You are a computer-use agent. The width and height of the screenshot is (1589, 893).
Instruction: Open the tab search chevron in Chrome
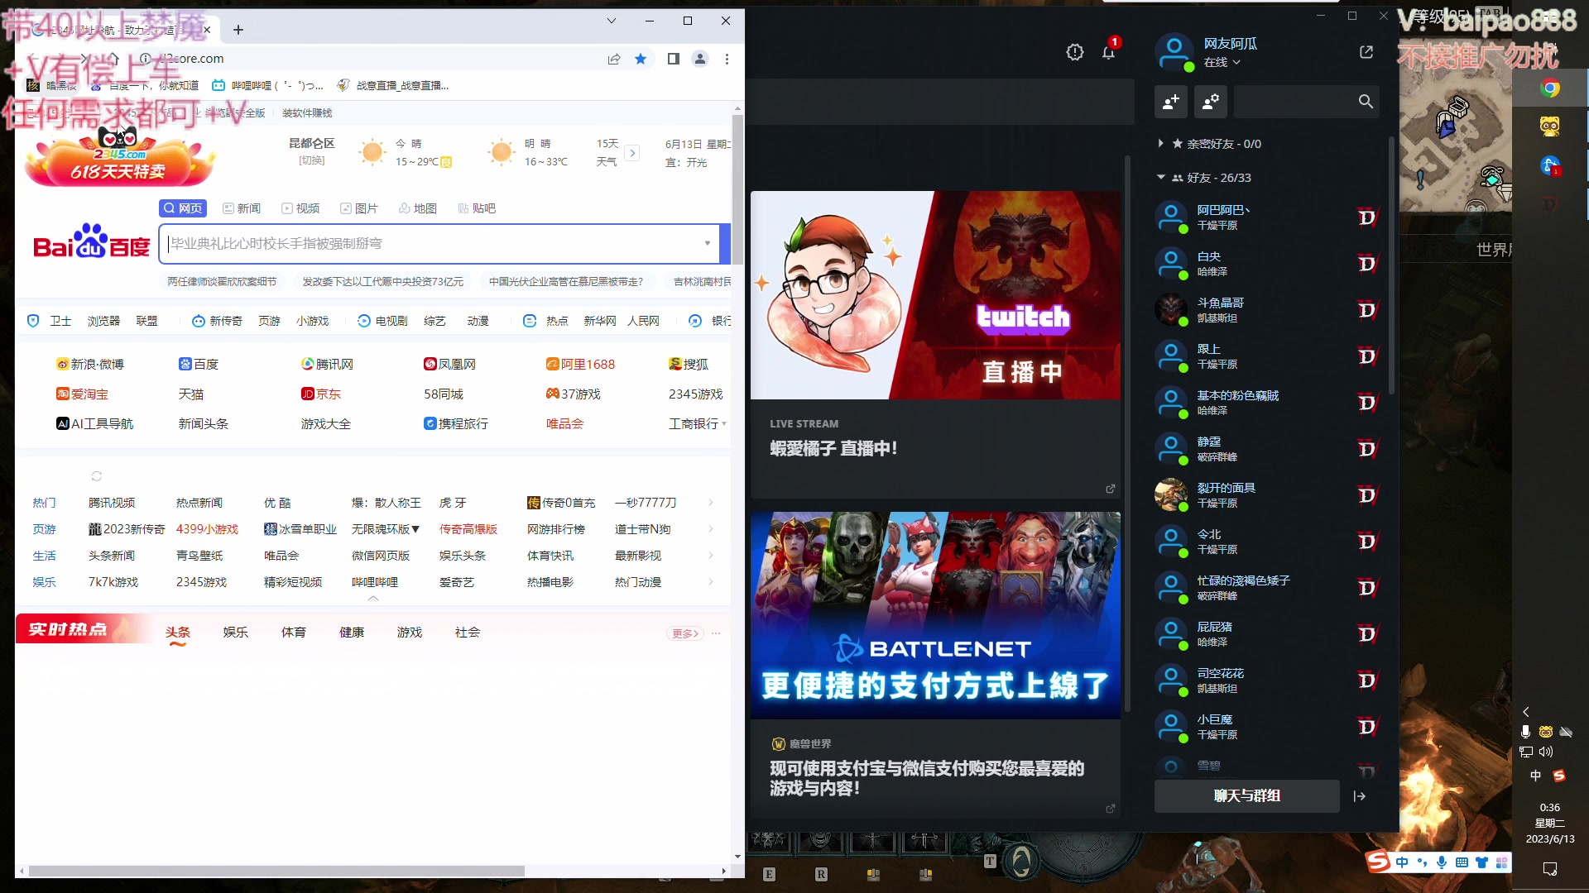(612, 21)
